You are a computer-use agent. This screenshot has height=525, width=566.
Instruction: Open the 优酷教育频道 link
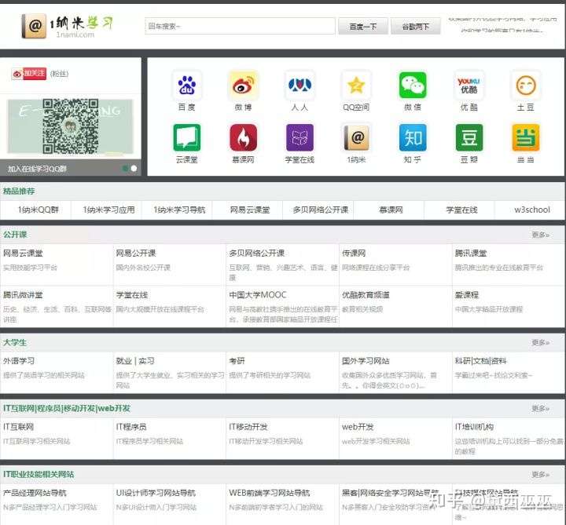pos(366,295)
